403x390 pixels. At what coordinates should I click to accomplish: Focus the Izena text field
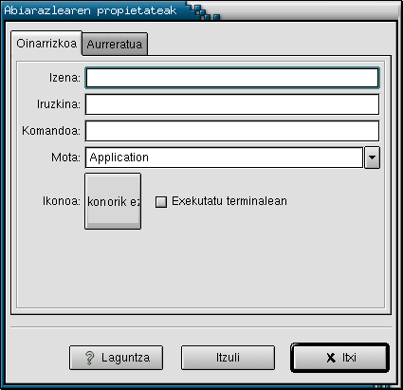click(232, 78)
